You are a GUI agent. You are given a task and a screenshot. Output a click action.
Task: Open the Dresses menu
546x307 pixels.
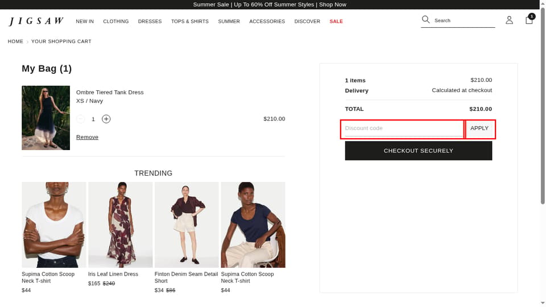point(150,21)
